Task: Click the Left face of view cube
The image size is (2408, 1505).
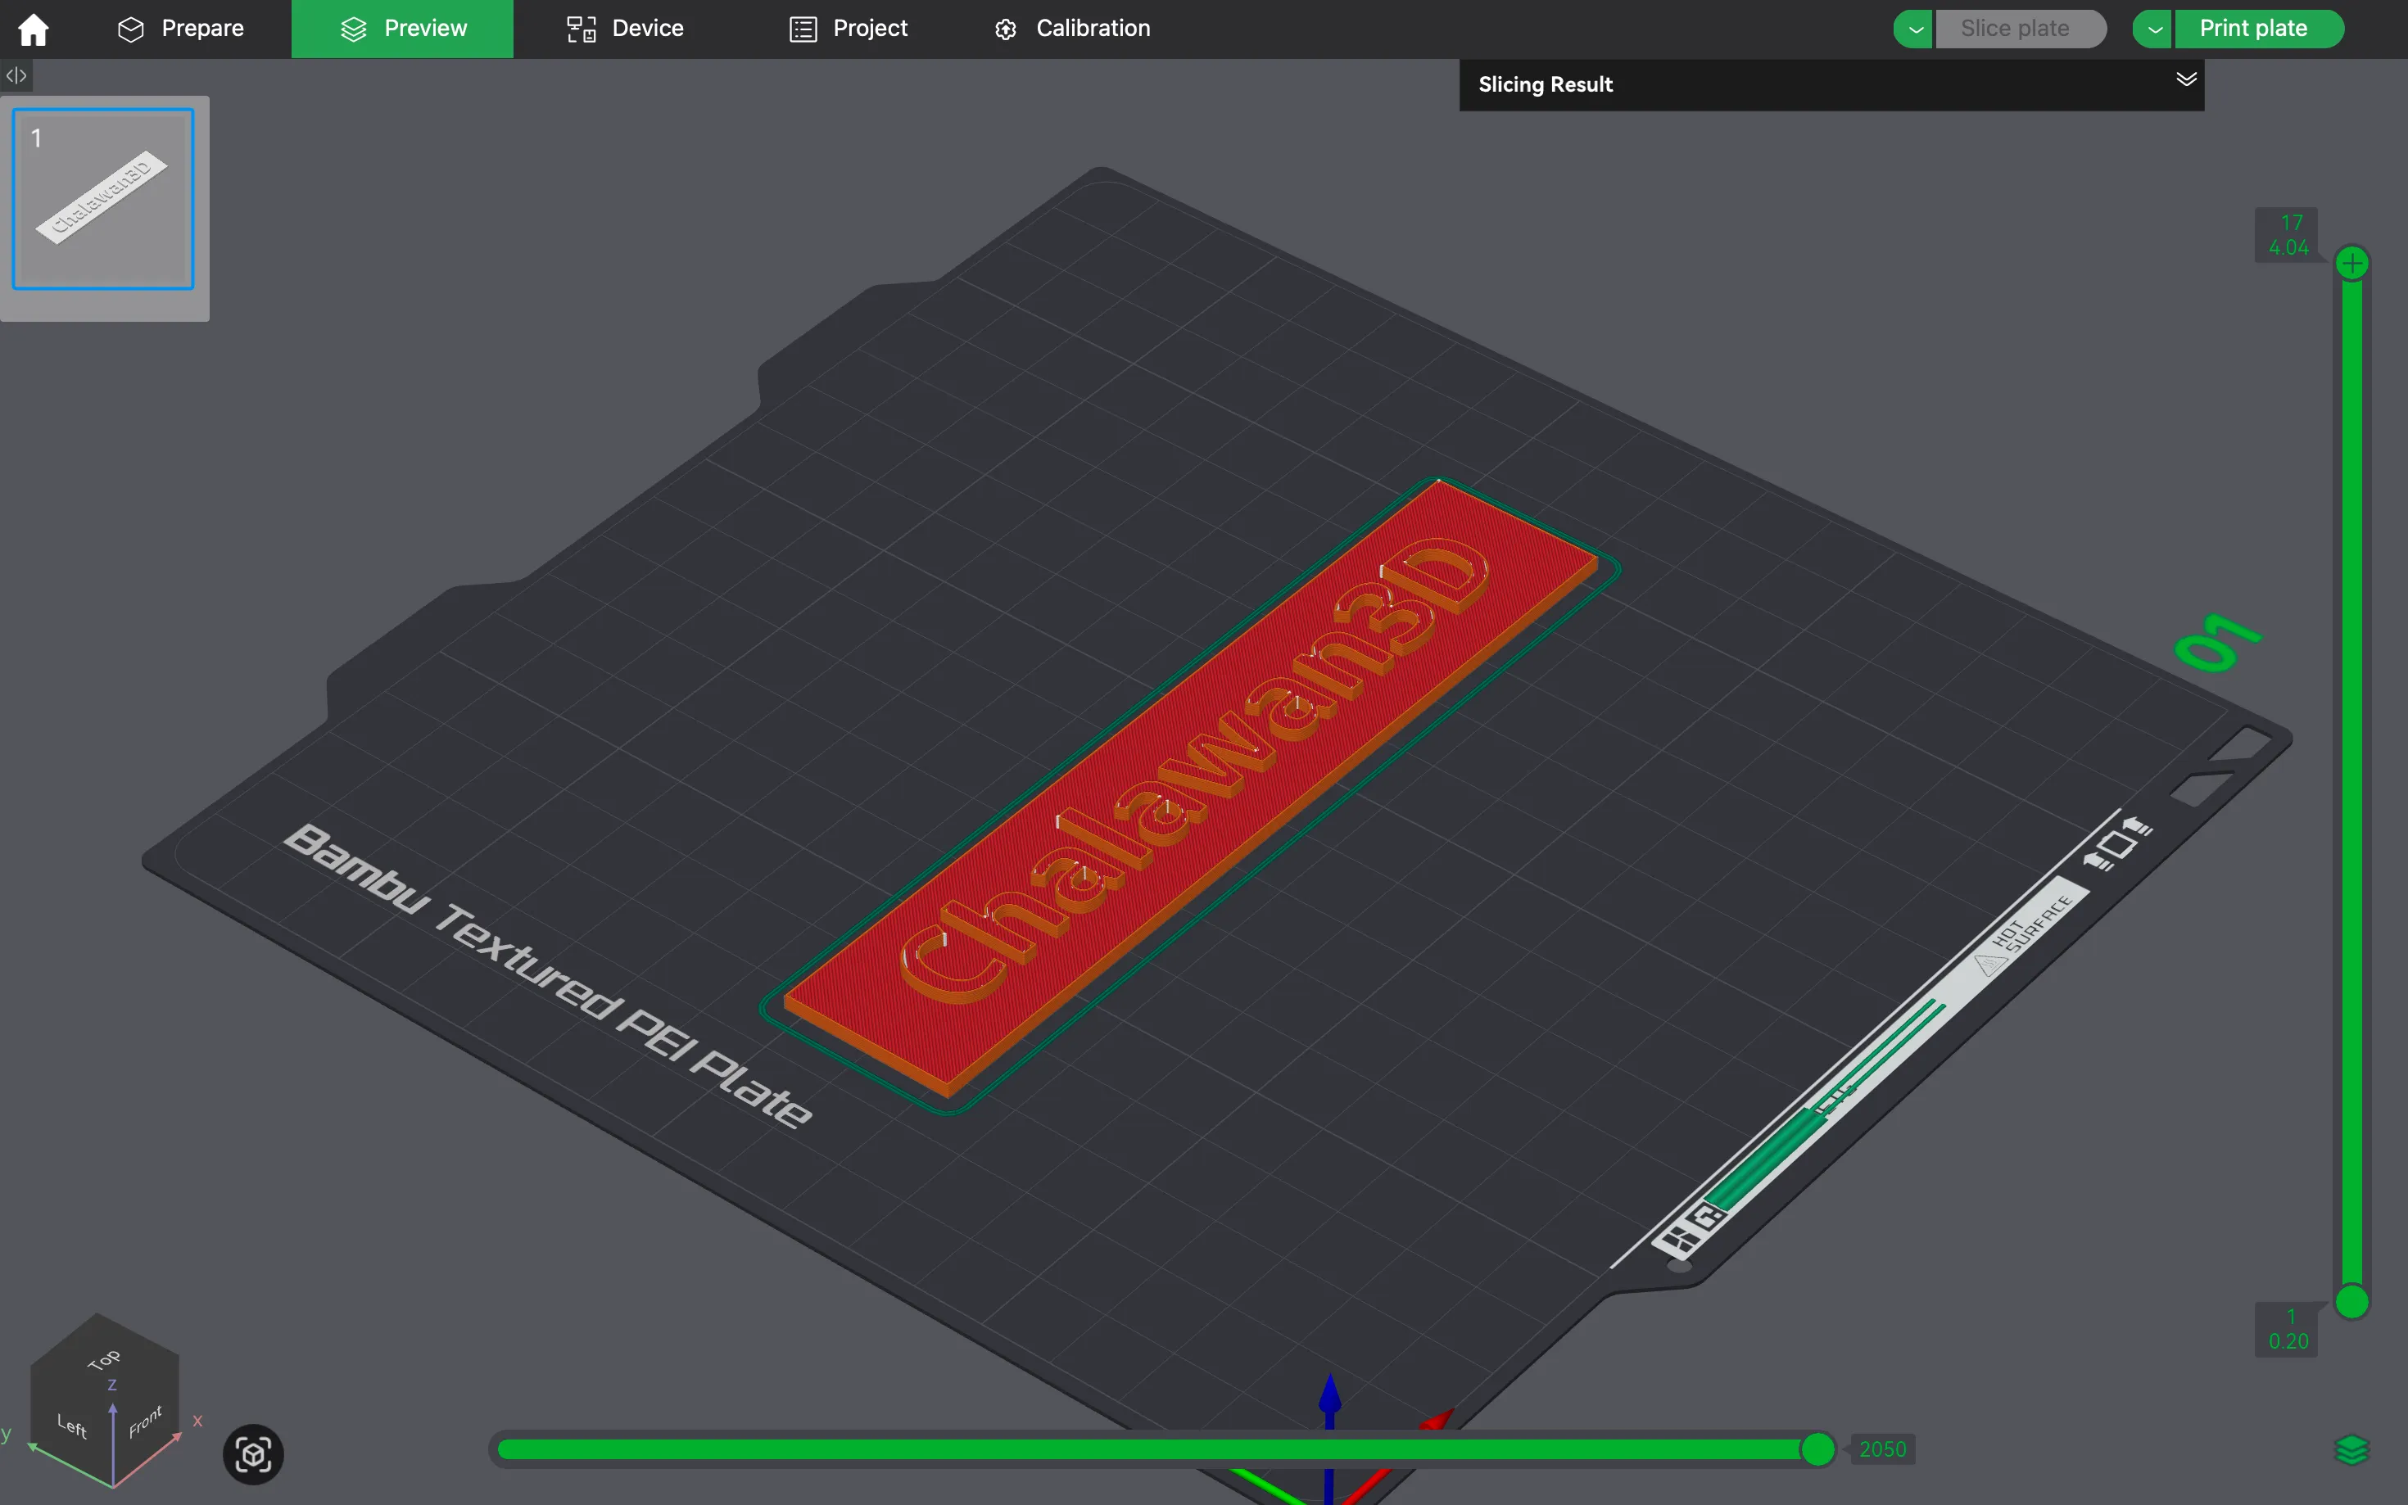Action: [72, 1426]
